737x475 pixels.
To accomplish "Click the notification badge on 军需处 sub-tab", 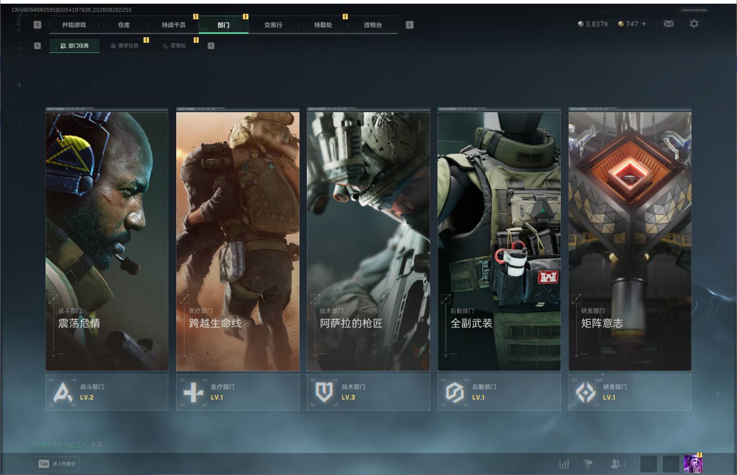I will (x=196, y=40).
